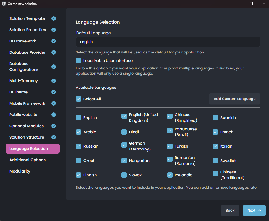The height and width of the screenshot is (221, 269).
Task: Click the checkmark icon next to Multi-Tenancy
Action: click(53, 80)
